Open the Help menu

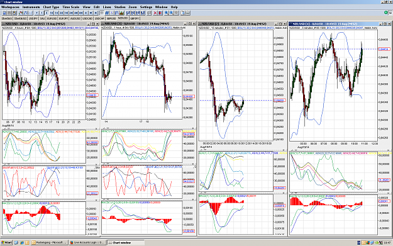174,7
